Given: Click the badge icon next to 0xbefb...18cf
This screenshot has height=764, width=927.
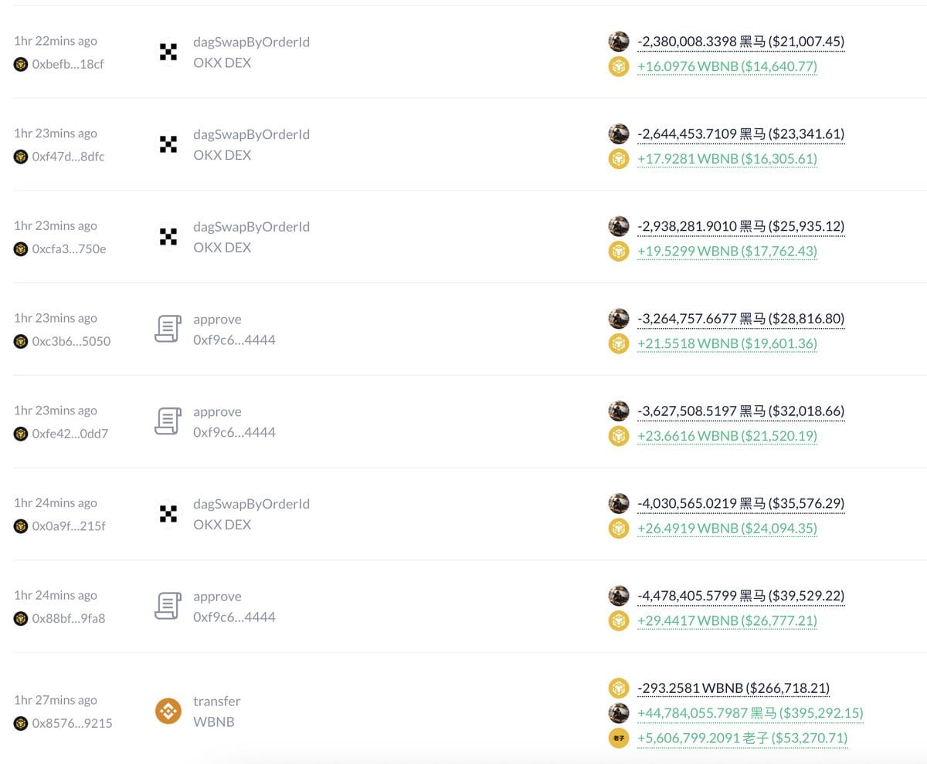Looking at the screenshot, I should [20, 64].
